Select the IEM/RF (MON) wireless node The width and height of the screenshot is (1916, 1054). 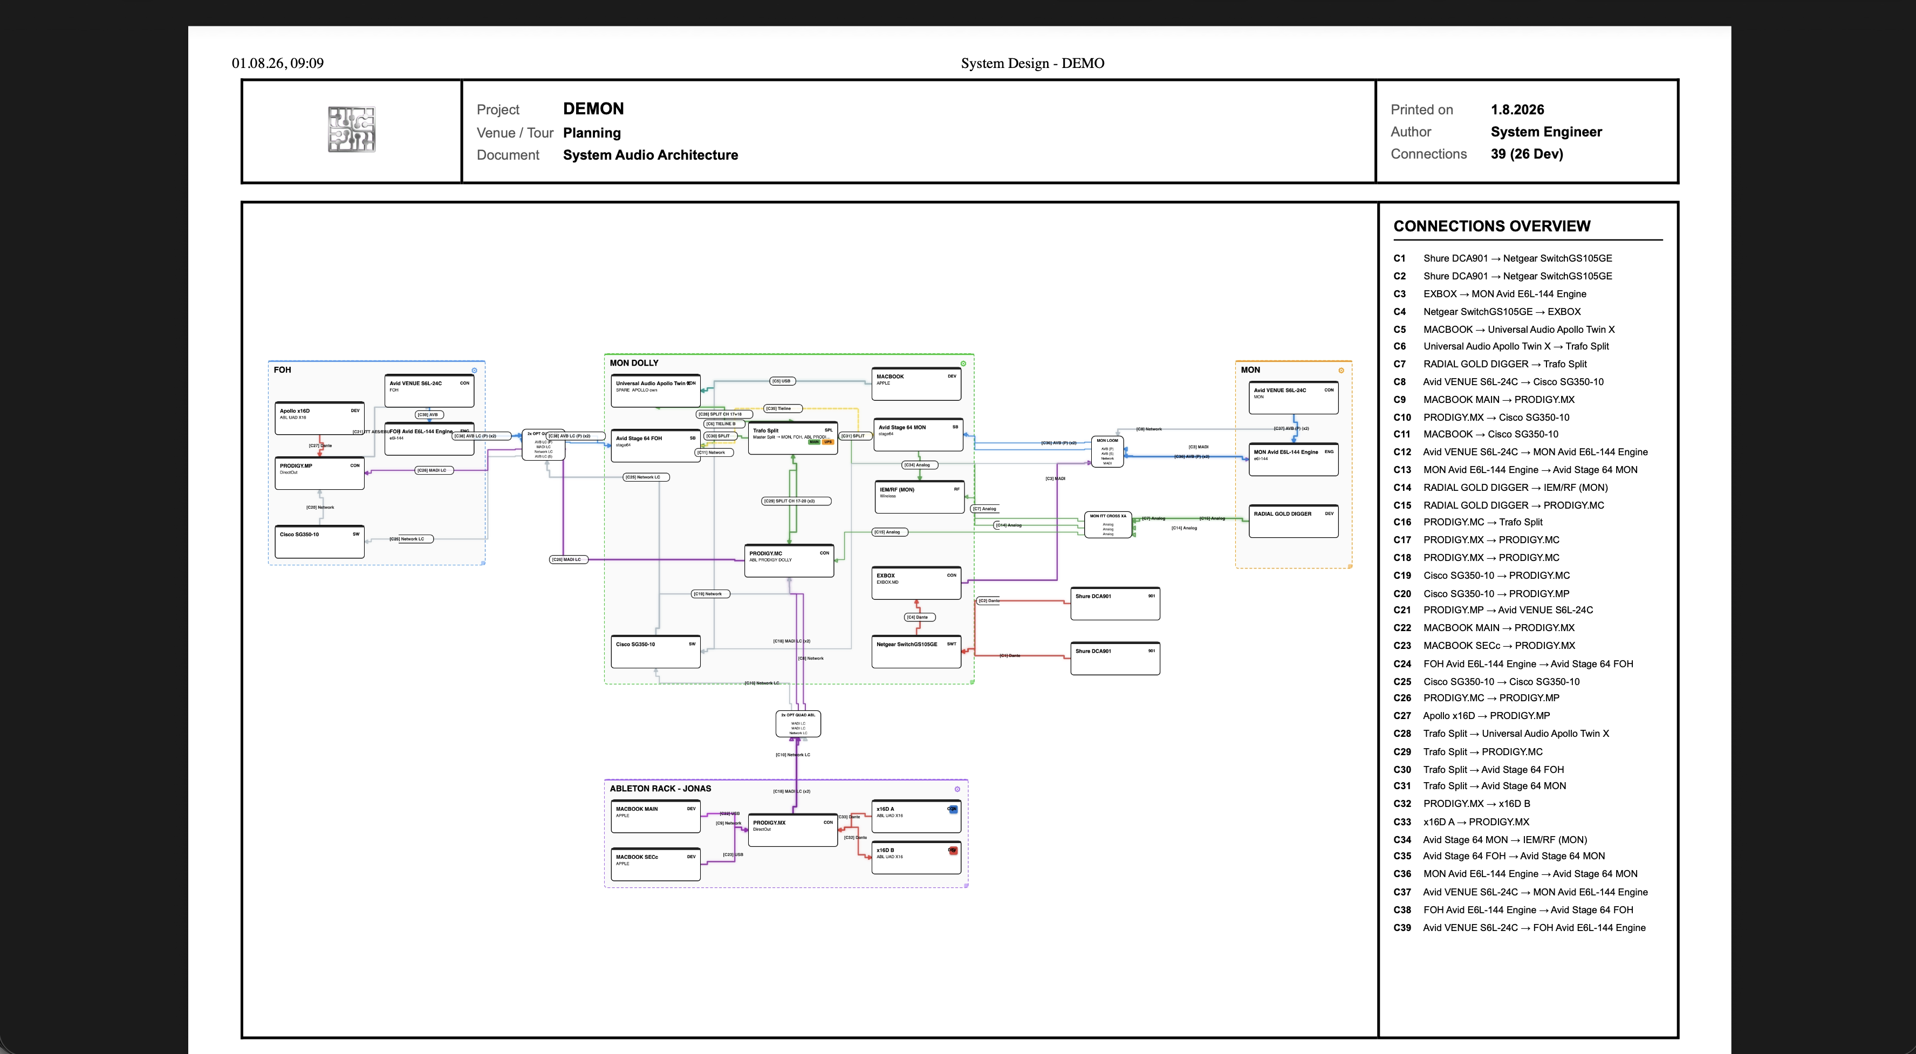(920, 497)
